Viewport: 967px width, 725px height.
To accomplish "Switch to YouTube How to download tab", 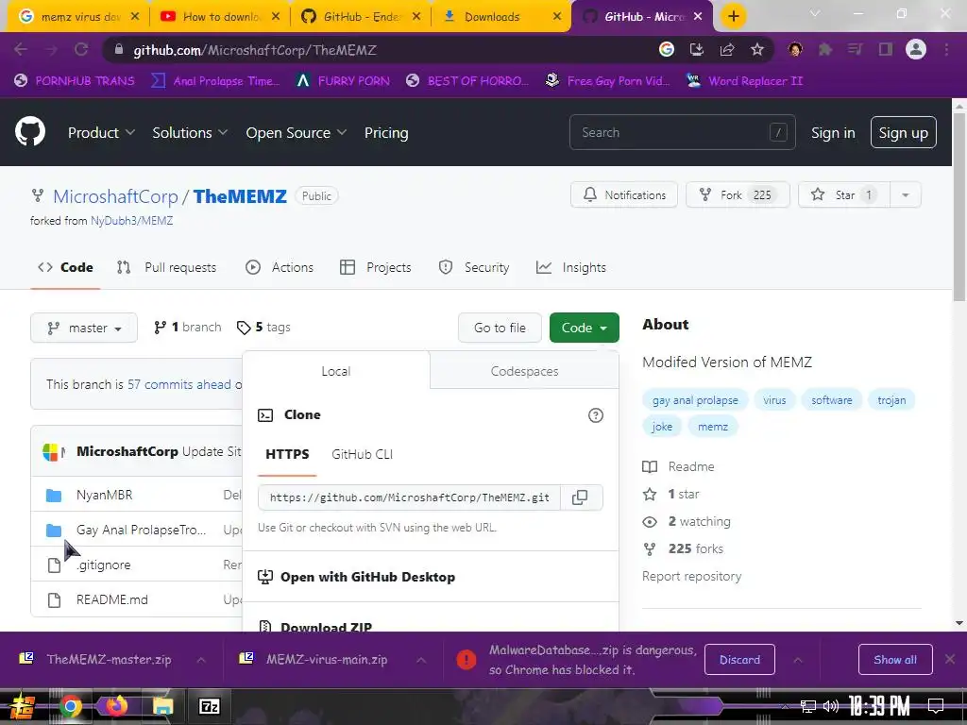I will (x=219, y=17).
